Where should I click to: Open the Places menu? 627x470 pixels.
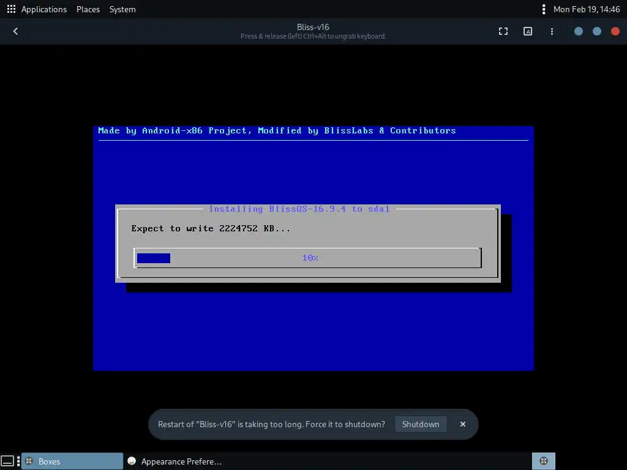88,9
